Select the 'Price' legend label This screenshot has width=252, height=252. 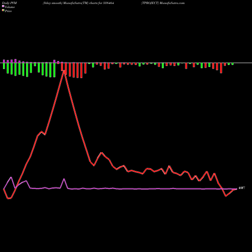click(8, 11)
